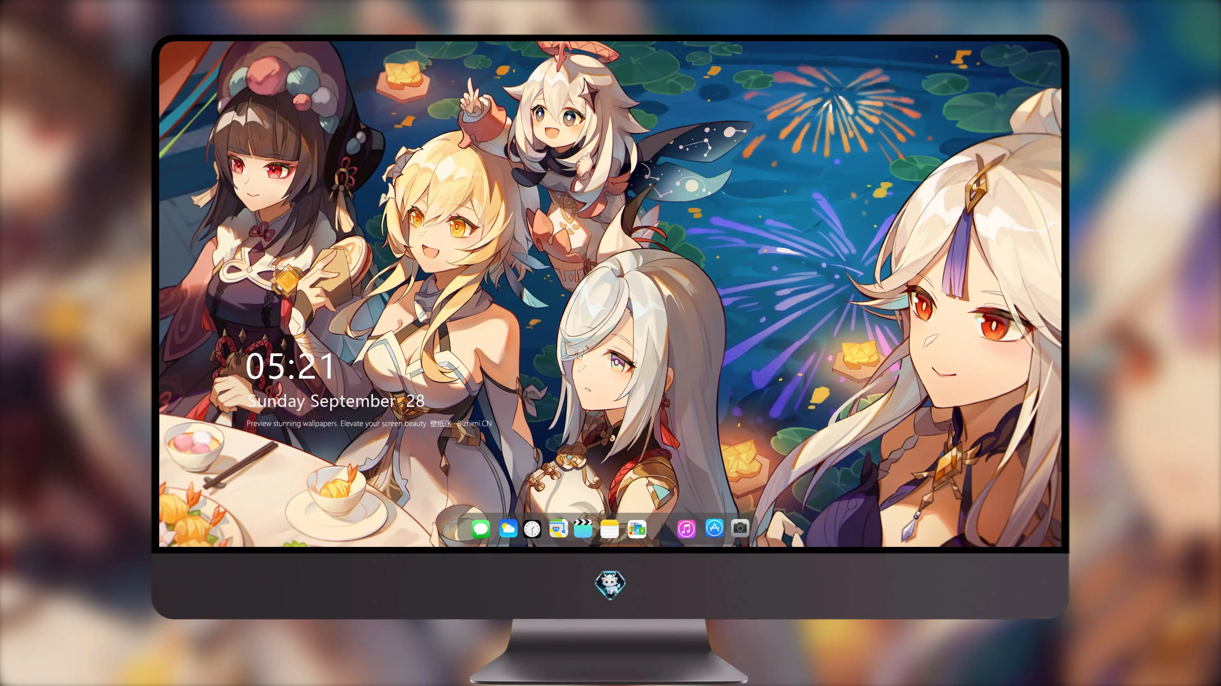Open the Maps app icon in the dock
Screen dimensions: 1221x686
[558, 528]
